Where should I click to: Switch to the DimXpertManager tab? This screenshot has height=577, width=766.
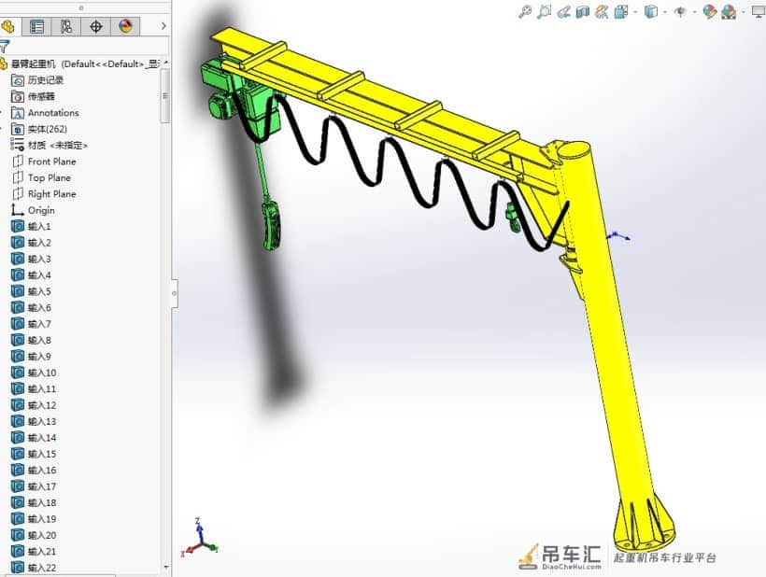coord(95,26)
